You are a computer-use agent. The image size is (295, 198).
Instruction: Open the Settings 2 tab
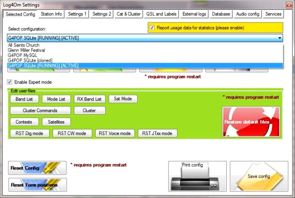coord(102,14)
